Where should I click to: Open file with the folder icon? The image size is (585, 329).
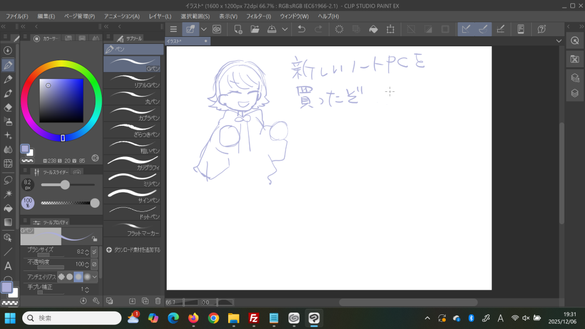(255, 29)
